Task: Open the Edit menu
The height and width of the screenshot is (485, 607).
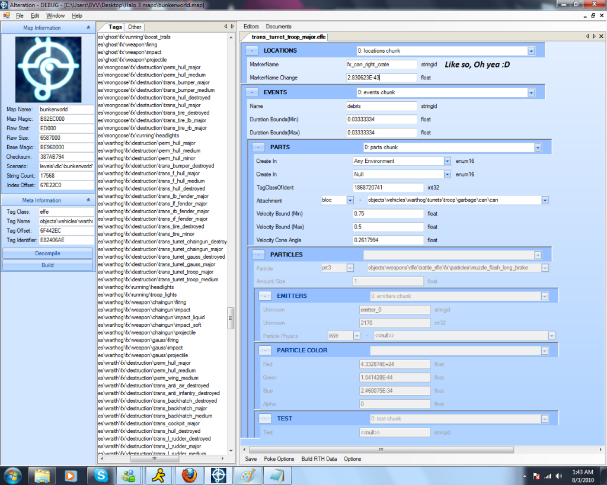Action: point(35,15)
